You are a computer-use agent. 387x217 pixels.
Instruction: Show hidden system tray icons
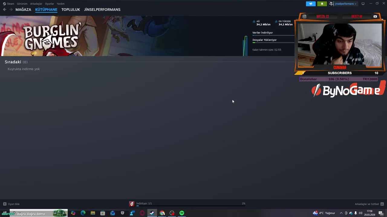point(341,213)
